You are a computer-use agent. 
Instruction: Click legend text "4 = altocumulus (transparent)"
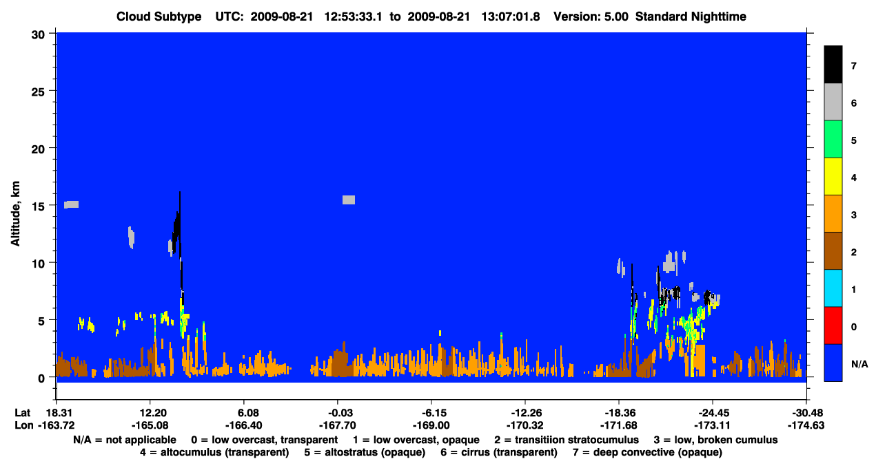tap(214, 452)
